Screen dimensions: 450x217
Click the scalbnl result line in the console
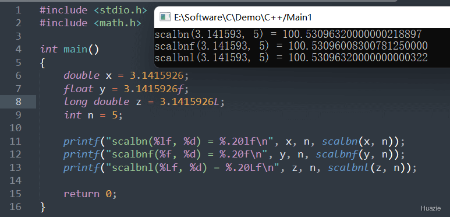pyautogui.click(x=291, y=58)
